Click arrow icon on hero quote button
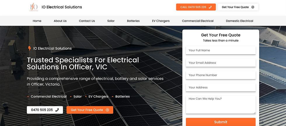Viewport: 286px width, 126px height. coord(107,110)
